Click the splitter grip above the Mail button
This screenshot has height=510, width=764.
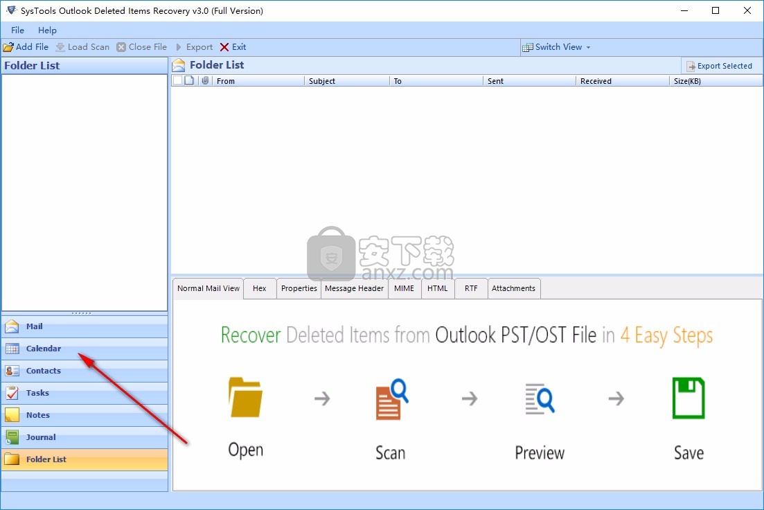[x=81, y=313]
